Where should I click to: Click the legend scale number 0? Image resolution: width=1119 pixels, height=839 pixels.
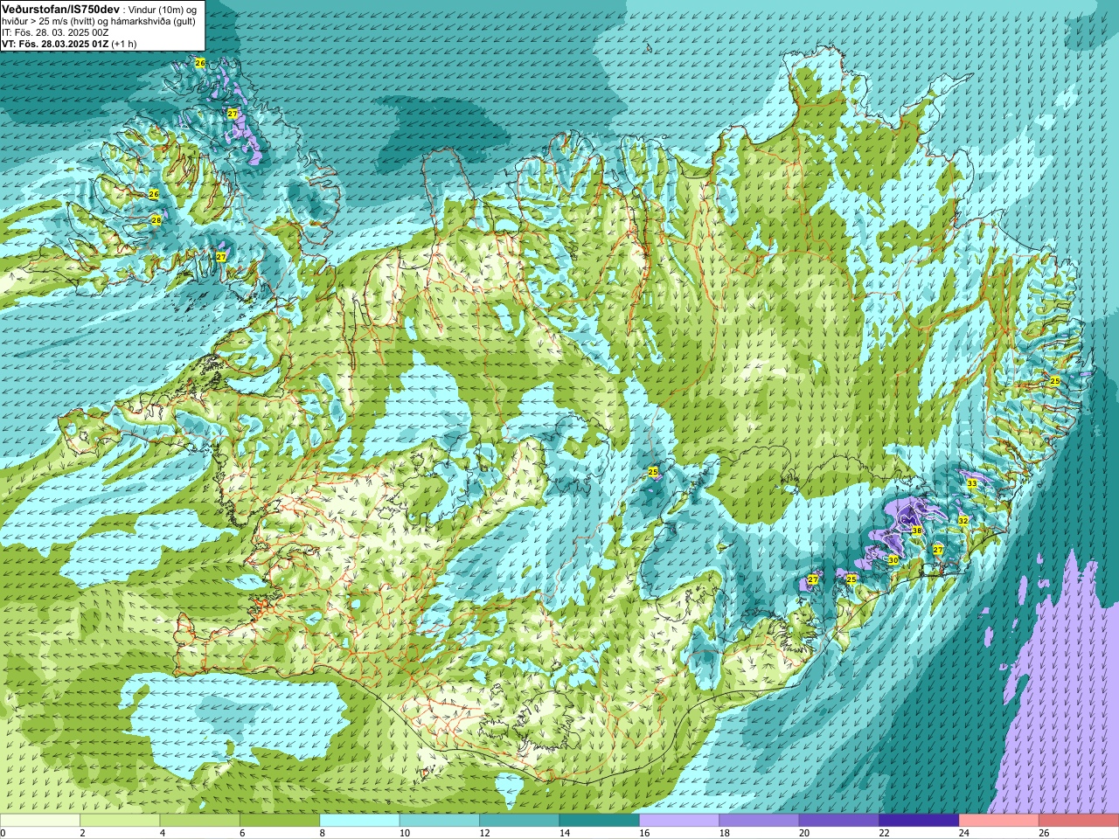pos(3,833)
